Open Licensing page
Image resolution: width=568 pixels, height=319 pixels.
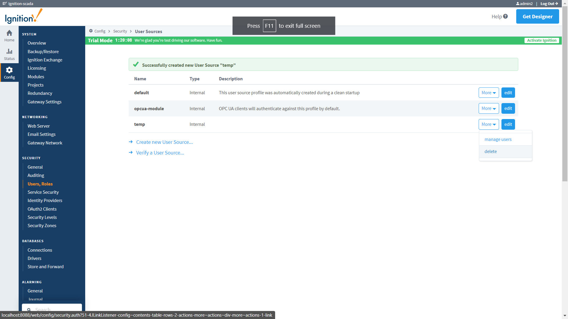(x=37, y=68)
